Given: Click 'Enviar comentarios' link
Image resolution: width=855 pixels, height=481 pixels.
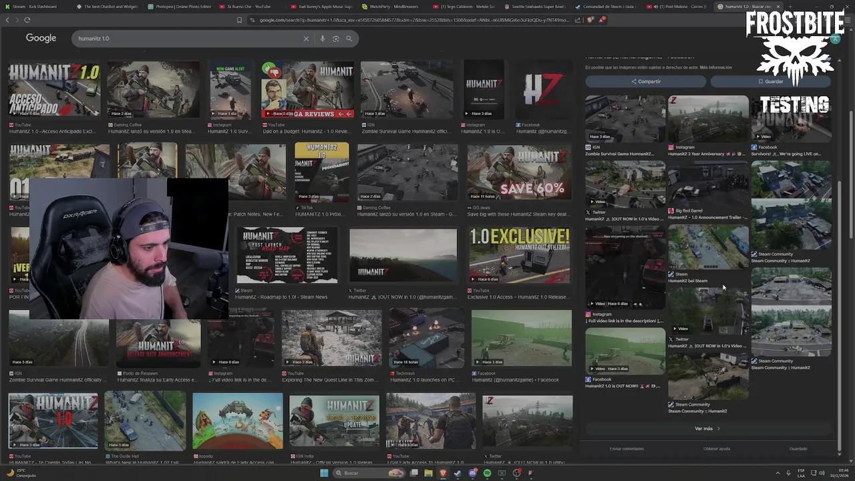Looking at the screenshot, I should coord(627,449).
